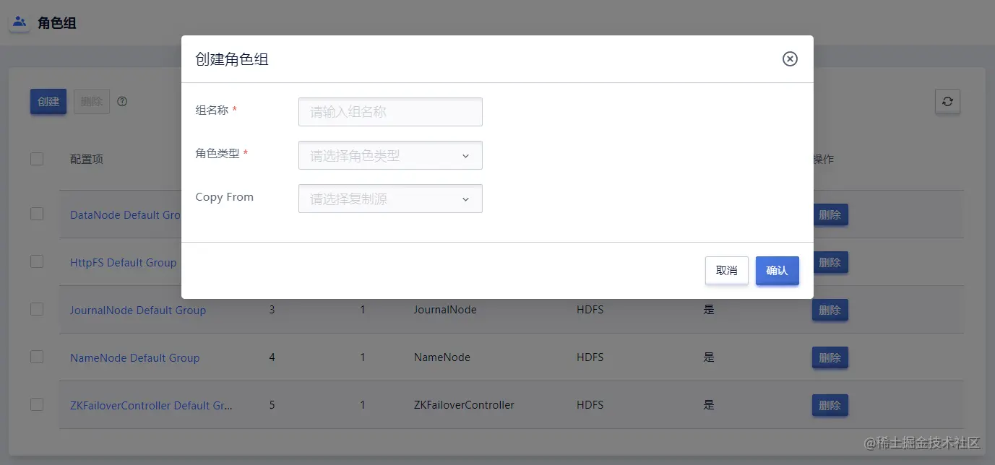Viewport: 995px width, 465px height.
Task: Open the ZKFailoverController Default Group link
Action: (151, 406)
